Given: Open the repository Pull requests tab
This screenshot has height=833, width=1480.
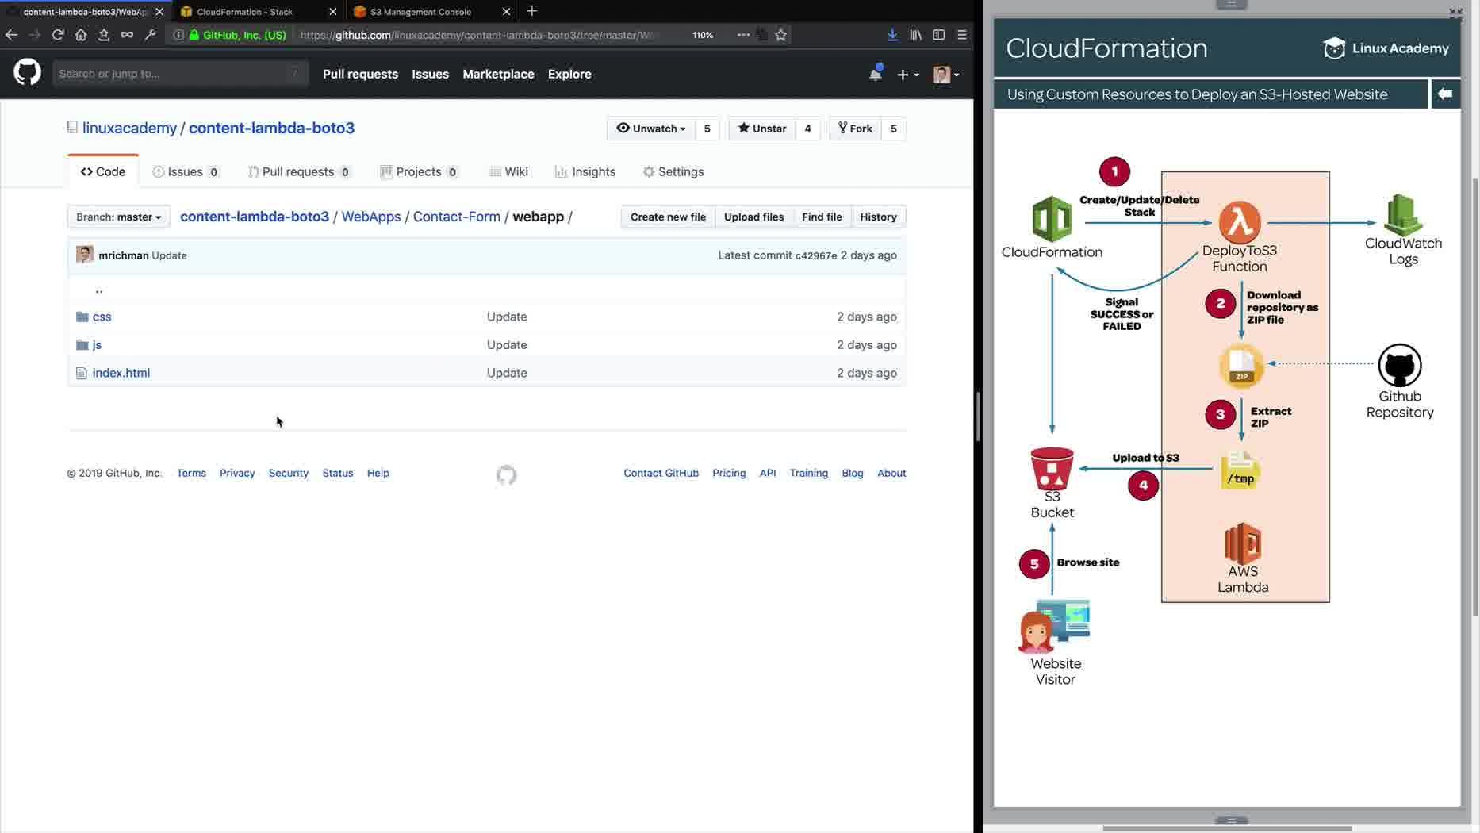Looking at the screenshot, I should tap(299, 171).
